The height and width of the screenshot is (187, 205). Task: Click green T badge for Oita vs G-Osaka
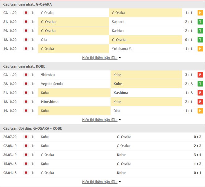(x=200, y=40)
